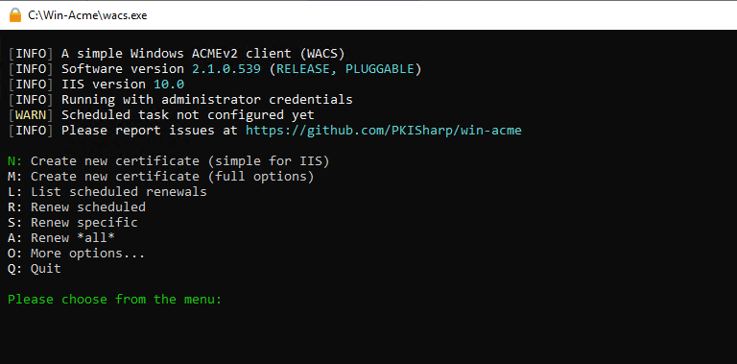Click the wacs.exe window title text
The width and height of the screenshot is (737, 364).
(x=87, y=15)
